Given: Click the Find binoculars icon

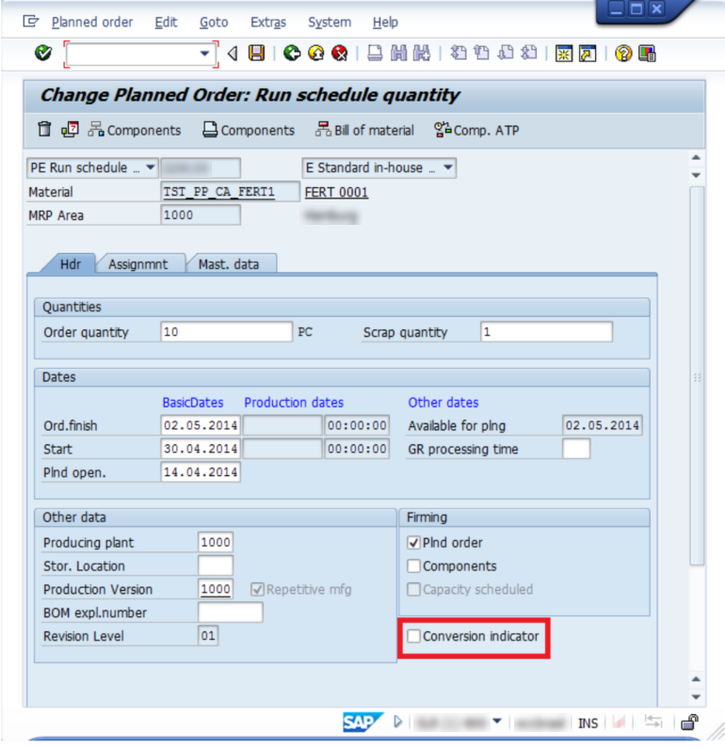Looking at the screenshot, I should pos(398,53).
